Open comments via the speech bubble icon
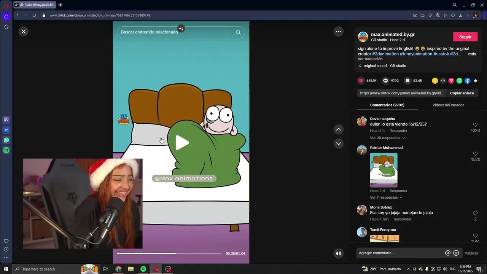 point(385,81)
